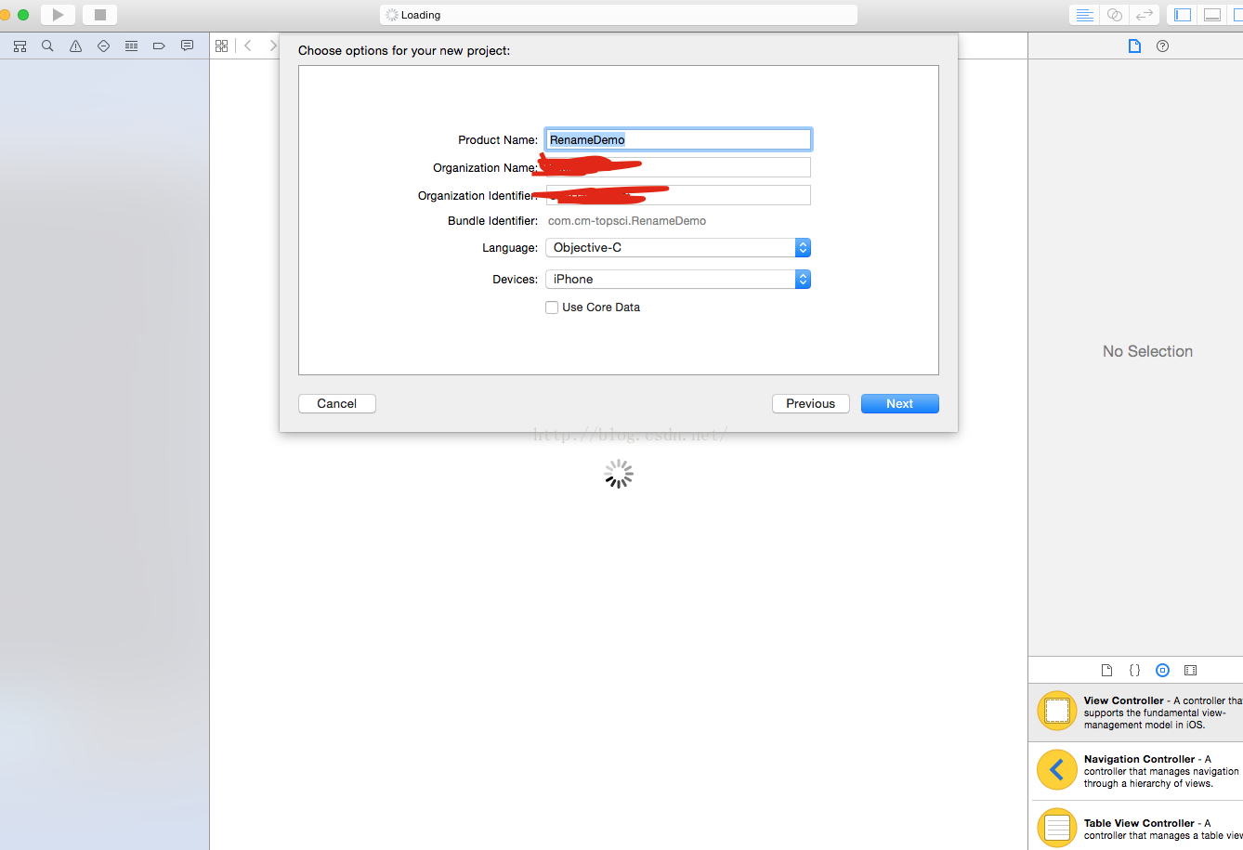
Task: Select the View Controller library item
Action: (1135, 713)
